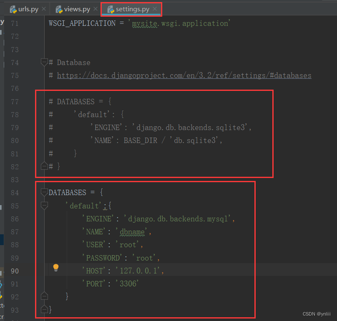Collapse the 'default' dict fold marker at line 85
Screen dimensions: 337x321
coord(44,206)
